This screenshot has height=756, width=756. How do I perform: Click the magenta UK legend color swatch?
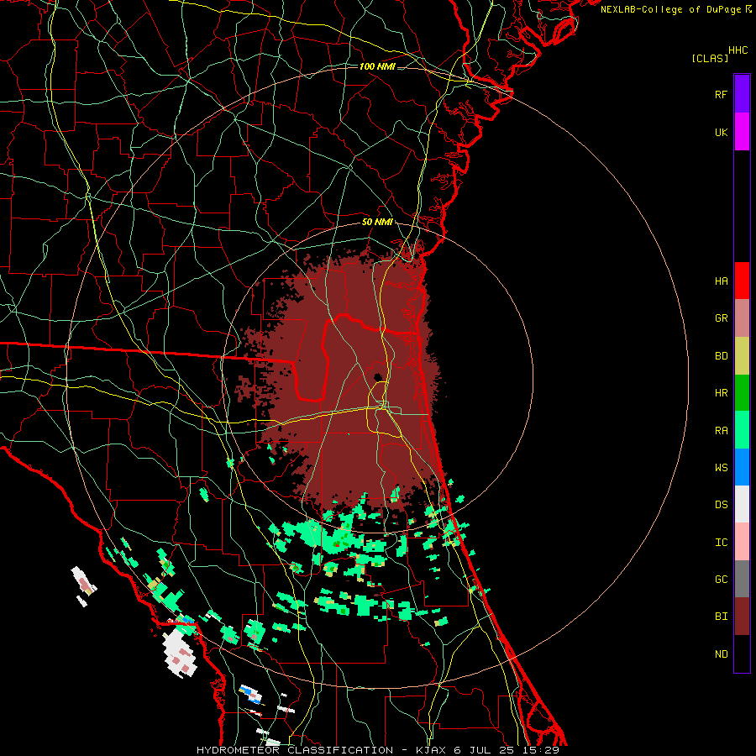pyautogui.click(x=742, y=131)
